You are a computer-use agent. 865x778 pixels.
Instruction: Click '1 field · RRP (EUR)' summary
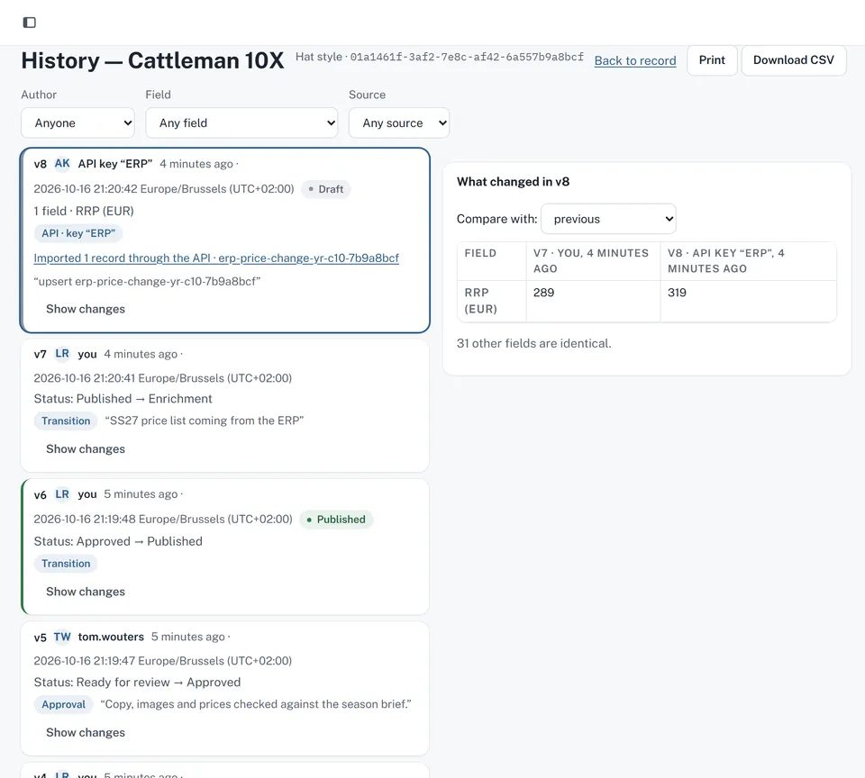pyautogui.click(x=84, y=212)
